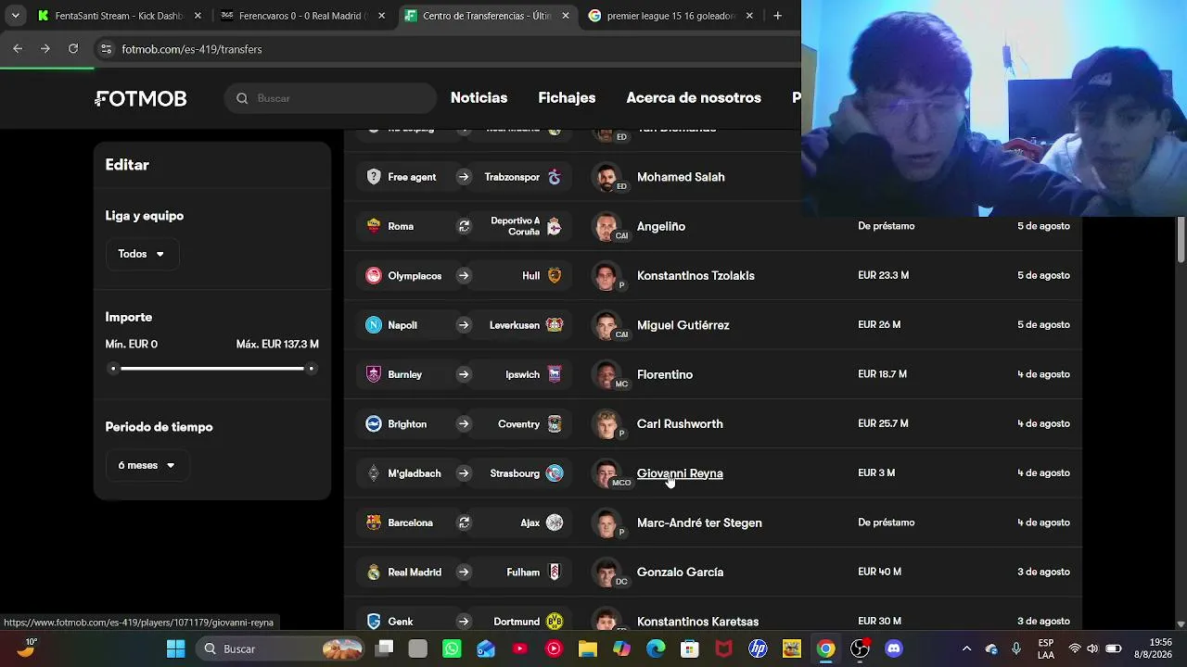Screen dimensions: 1187x667
Task: Close the Centro de Transferencias tab
Action: 566,16
